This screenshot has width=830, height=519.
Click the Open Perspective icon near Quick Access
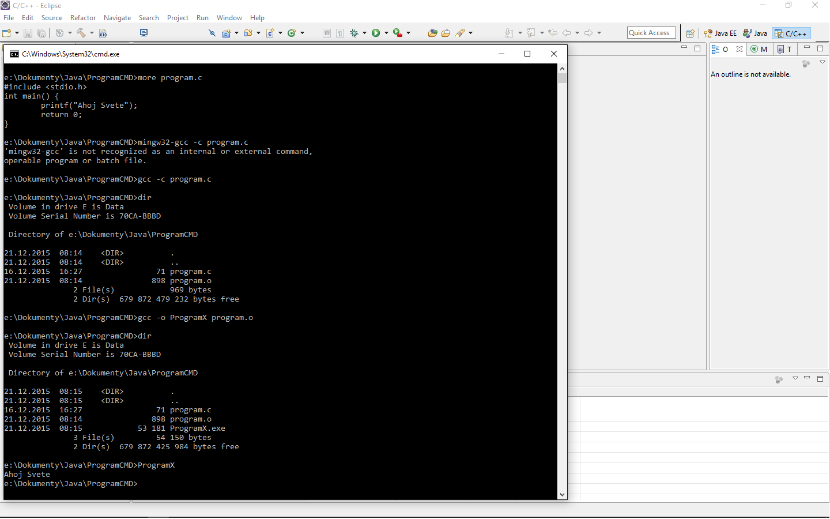pos(691,33)
